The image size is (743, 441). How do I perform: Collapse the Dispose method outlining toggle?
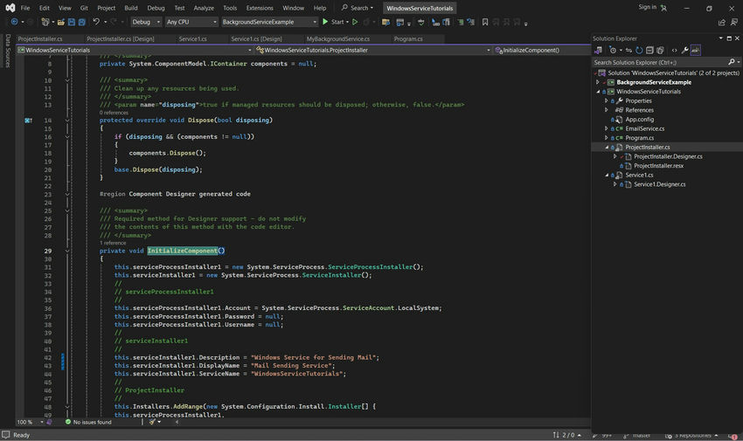point(67,120)
